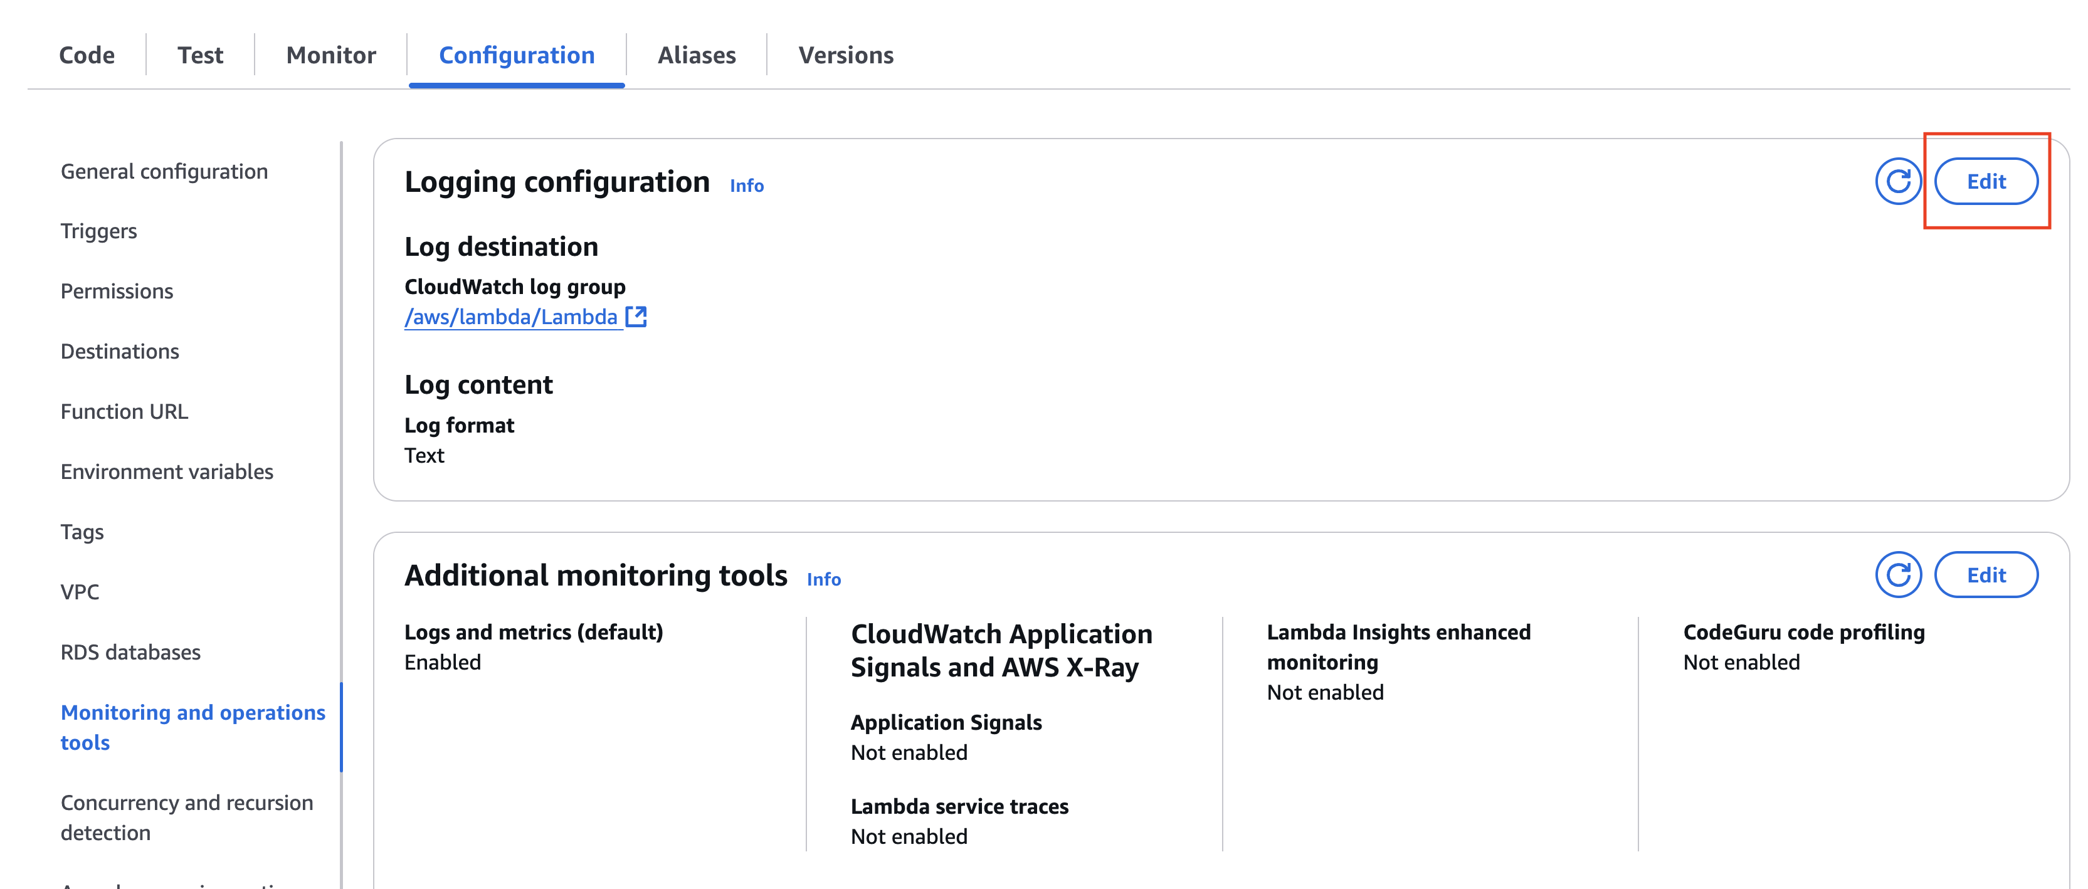2088x889 pixels.
Task: Edit Additional monitoring tools settings
Action: pyautogui.click(x=1985, y=574)
